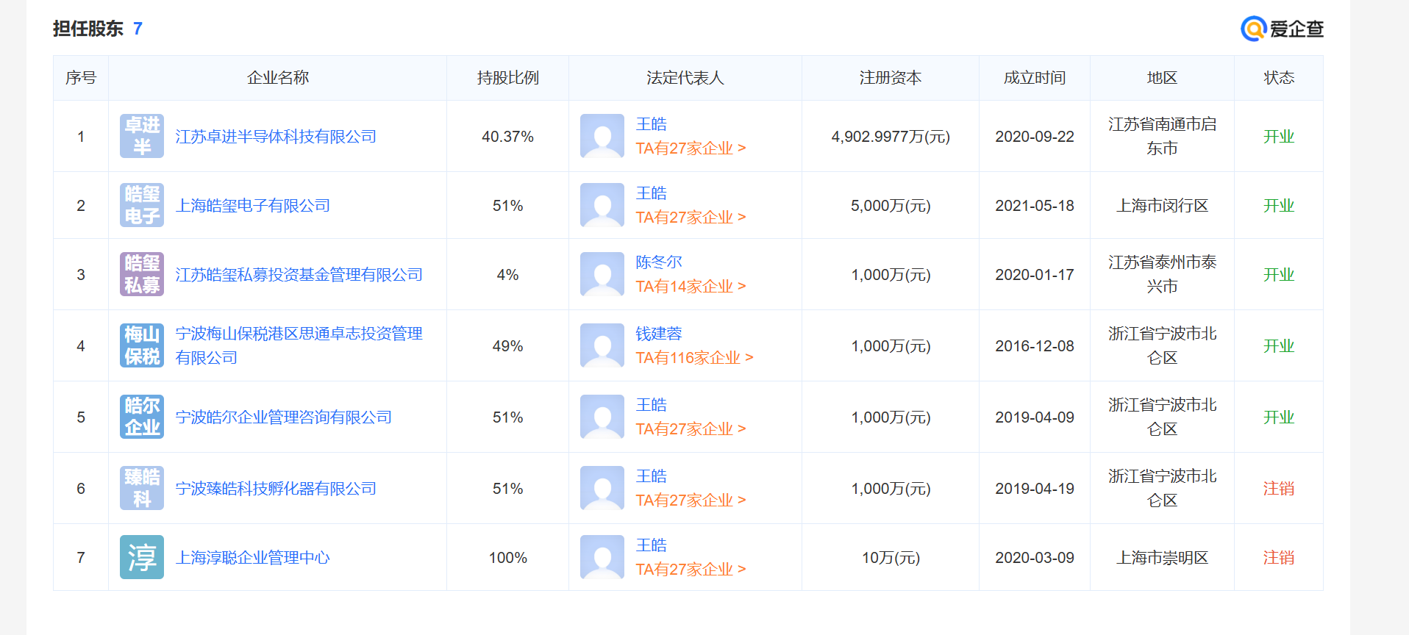Click the 4% shareholding value
1409x635 pixels.
click(x=507, y=275)
